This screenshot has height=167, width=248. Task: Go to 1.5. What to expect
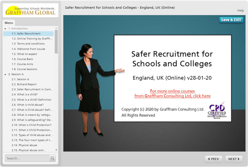[x=24, y=54]
